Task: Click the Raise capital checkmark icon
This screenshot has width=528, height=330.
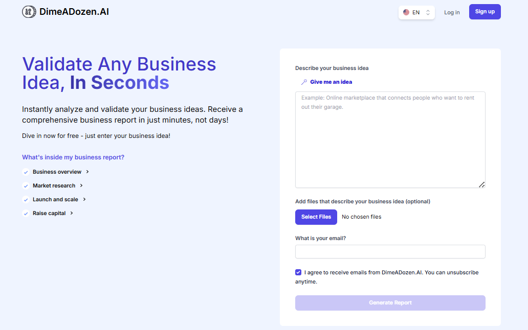Action: tap(26, 214)
